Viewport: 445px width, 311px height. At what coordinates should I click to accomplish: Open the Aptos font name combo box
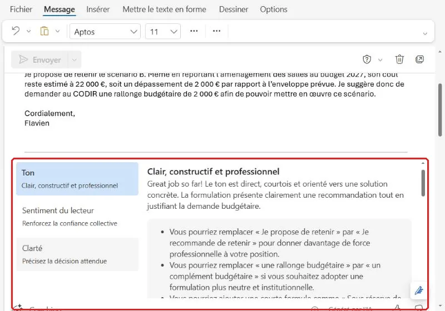(105, 32)
